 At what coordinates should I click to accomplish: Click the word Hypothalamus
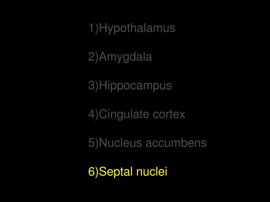click(137, 28)
